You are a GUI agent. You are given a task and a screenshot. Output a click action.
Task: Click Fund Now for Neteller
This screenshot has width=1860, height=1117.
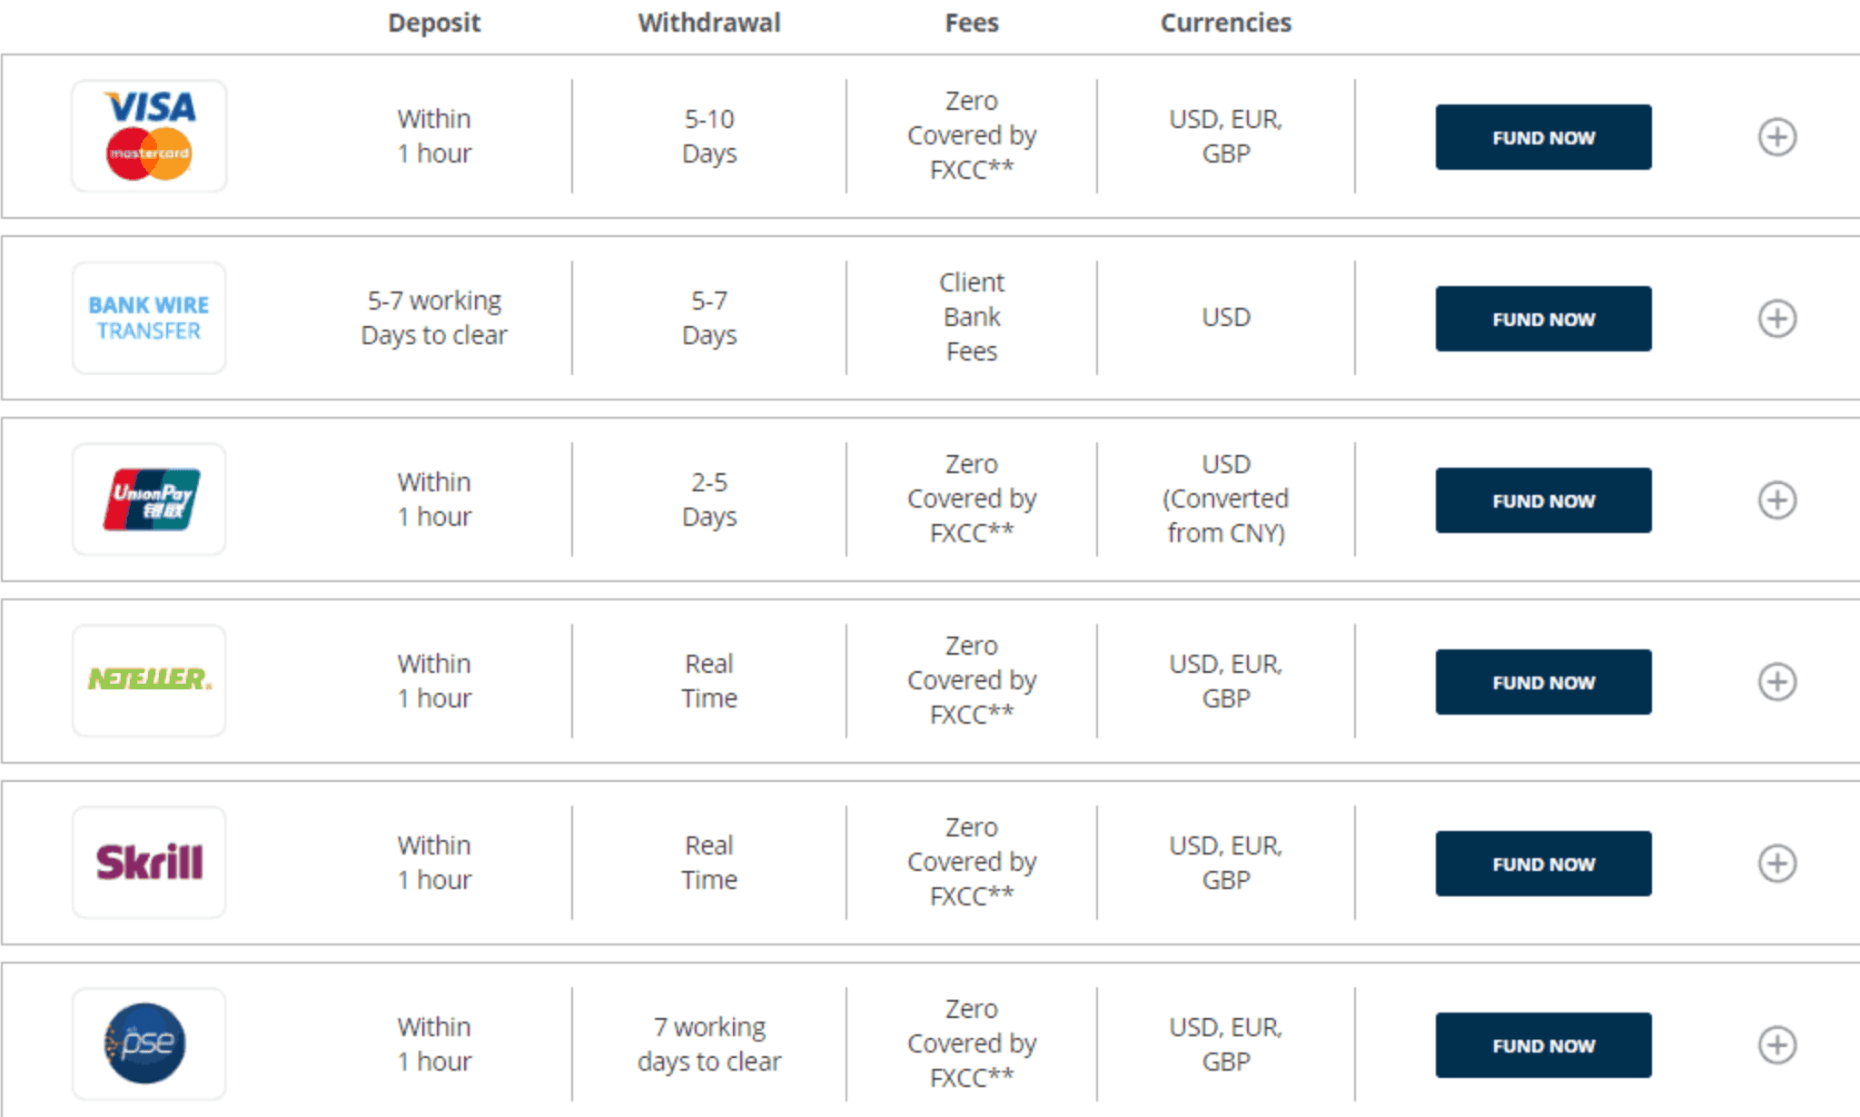tap(1542, 682)
